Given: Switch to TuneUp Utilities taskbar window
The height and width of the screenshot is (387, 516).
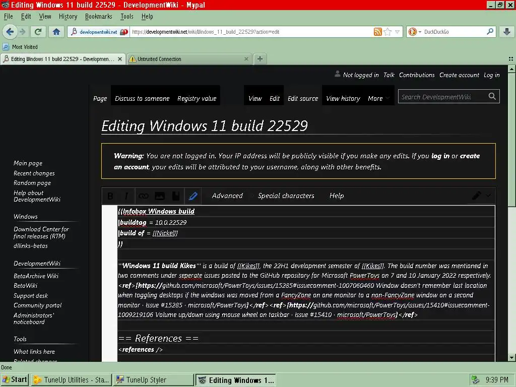Looking at the screenshot, I should pos(72,380).
